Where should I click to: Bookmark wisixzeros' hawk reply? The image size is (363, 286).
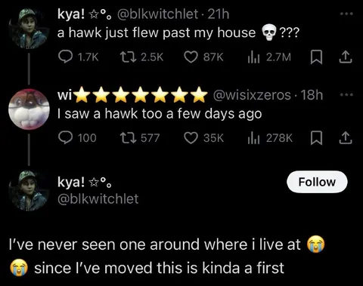tap(316, 138)
